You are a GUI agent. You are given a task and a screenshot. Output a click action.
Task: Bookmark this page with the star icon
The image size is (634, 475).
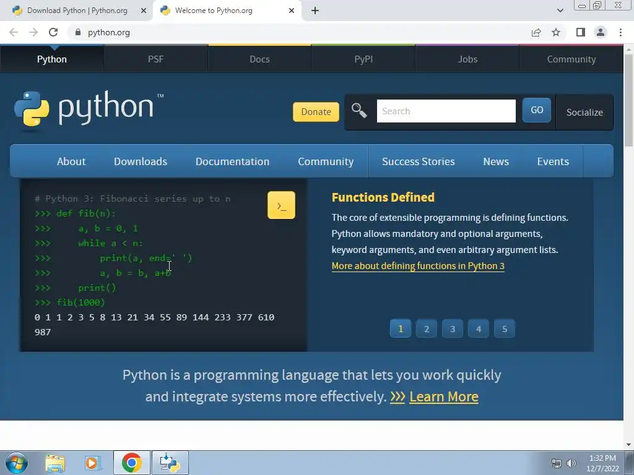point(556,32)
